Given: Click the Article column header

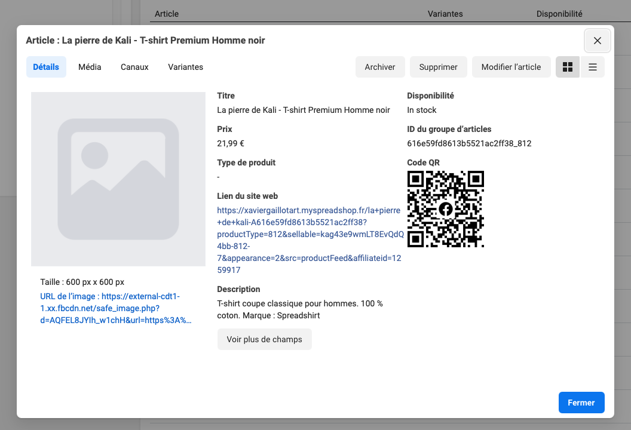Looking at the screenshot, I should click(x=166, y=14).
